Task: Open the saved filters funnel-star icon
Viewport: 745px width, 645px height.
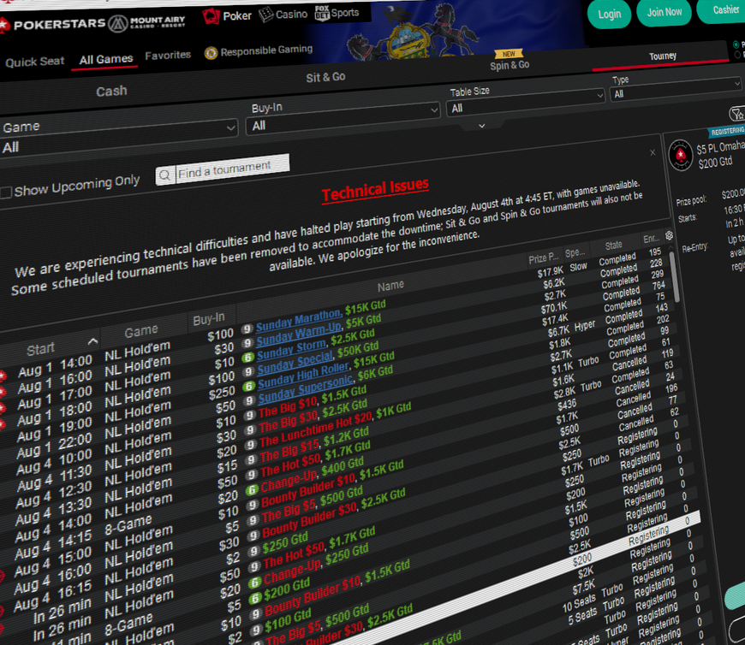Action: click(x=737, y=114)
